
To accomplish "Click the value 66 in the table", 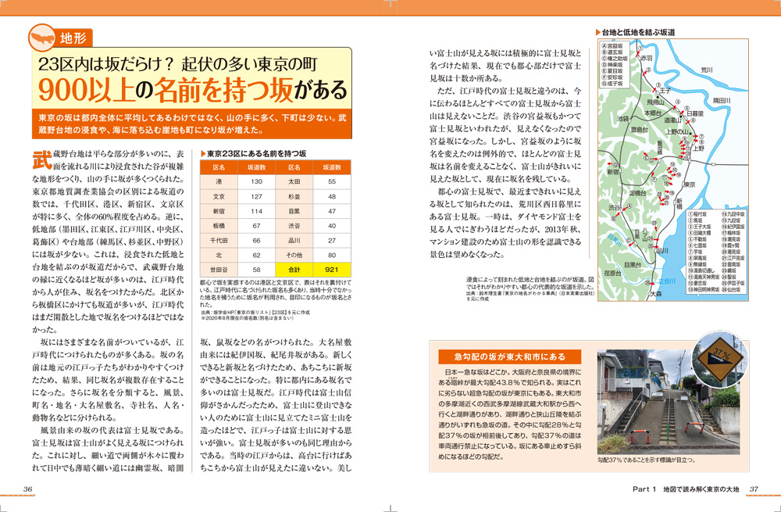I will pyautogui.click(x=256, y=240).
